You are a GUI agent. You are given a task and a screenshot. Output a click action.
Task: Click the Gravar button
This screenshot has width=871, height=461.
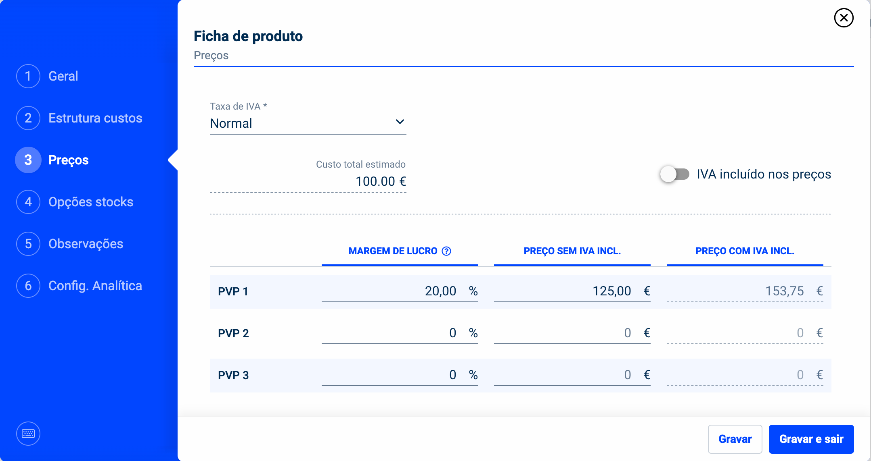(735, 439)
